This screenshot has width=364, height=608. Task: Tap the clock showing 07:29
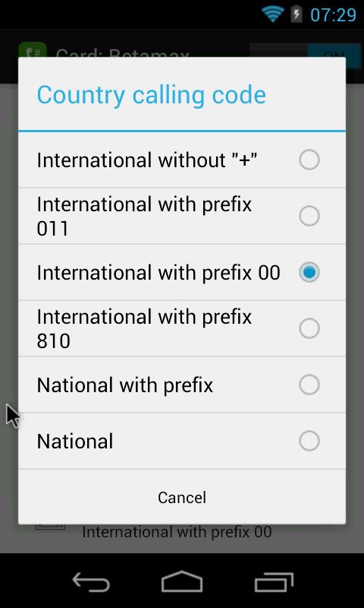click(x=333, y=15)
